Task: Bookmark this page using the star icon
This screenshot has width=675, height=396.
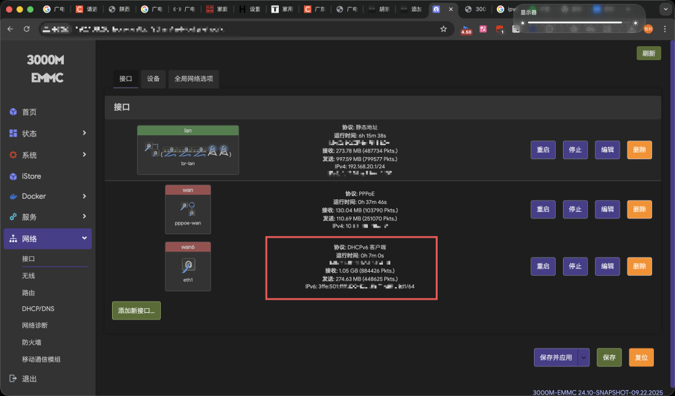Action: coord(444,29)
